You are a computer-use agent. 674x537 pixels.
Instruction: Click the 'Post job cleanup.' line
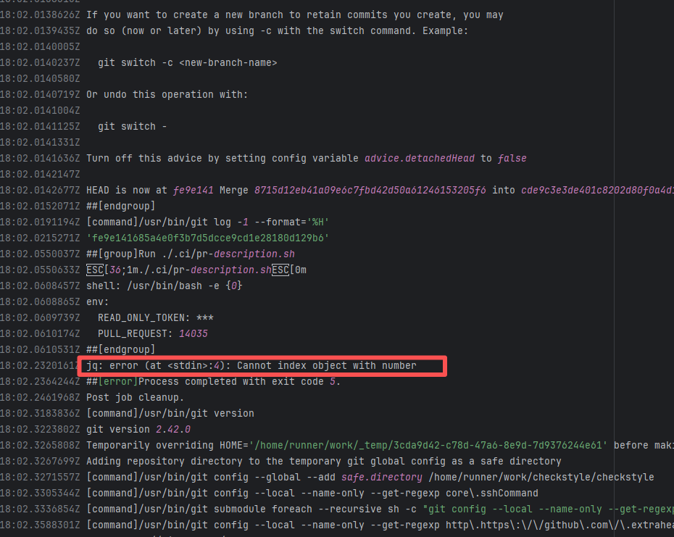tap(134, 397)
